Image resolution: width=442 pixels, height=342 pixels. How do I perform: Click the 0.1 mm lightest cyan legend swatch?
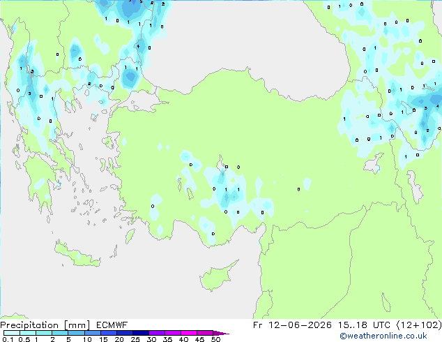(x=12, y=333)
